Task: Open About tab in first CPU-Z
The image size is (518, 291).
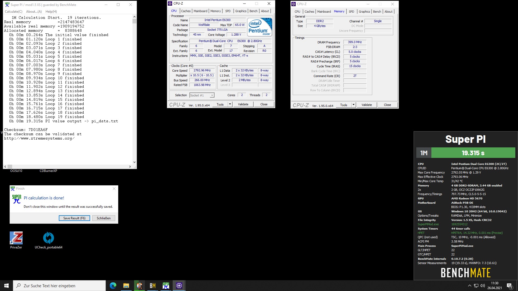Action: tap(265, 11)
